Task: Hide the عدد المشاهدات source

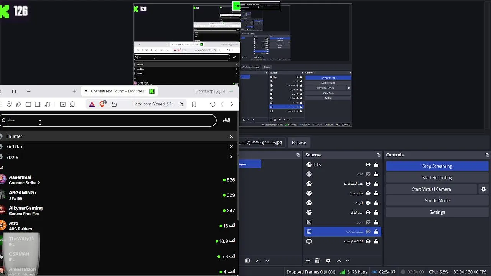Action: point(368,184)
